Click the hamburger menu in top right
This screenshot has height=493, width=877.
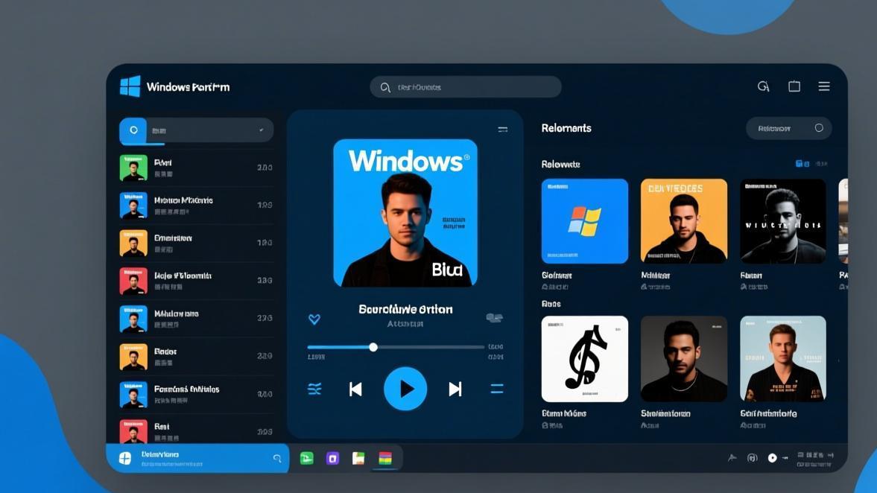tap(824, 86)
